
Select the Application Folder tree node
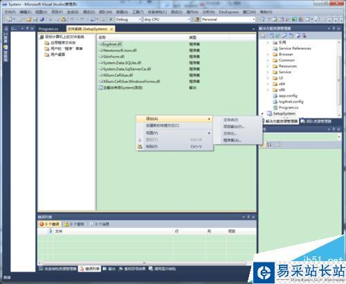60,43
